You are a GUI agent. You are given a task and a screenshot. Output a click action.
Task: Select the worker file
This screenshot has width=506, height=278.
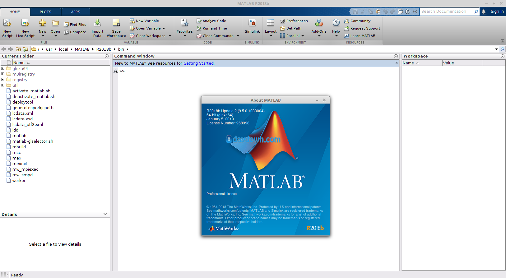tap(19, 181)
